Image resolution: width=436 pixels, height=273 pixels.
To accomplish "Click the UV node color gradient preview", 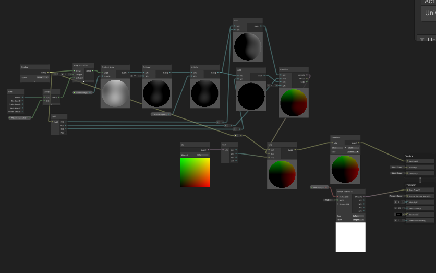I will tap(195, 172).
